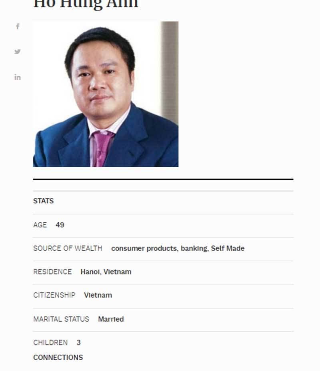Click the CITIZENSHIP label
This screenshot has width=320, height=371.
(x=54, y=295)
